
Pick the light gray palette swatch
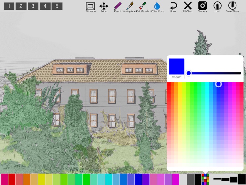[x=183, y=179]
